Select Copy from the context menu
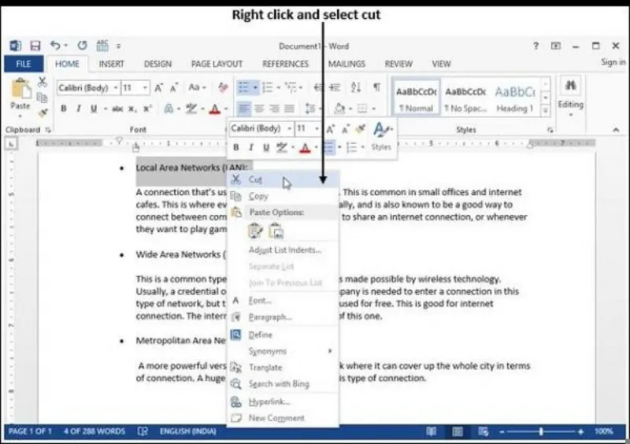Viewport: 630px width, 444px height. 283,196
